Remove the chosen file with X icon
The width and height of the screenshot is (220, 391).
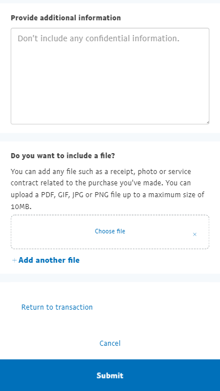195,234
